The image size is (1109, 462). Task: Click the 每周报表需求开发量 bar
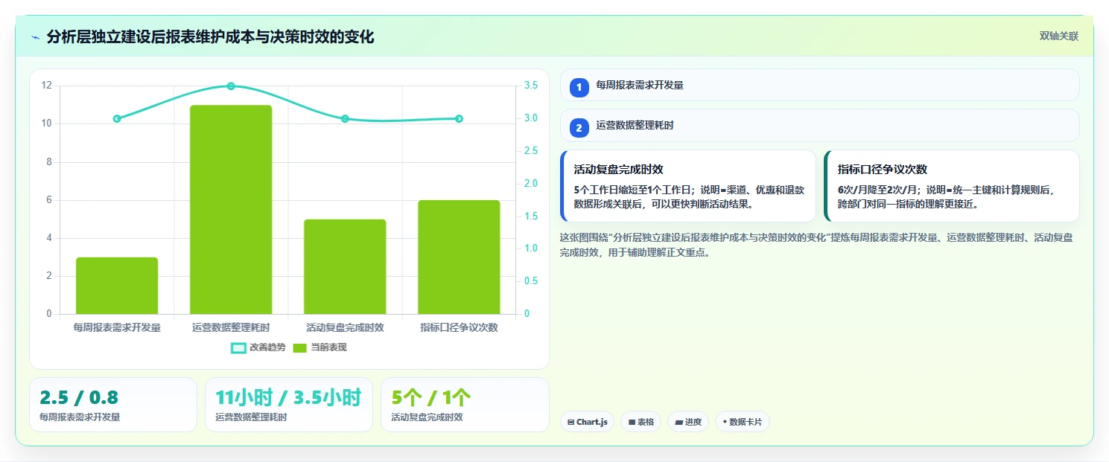click(x=117, y=286)
